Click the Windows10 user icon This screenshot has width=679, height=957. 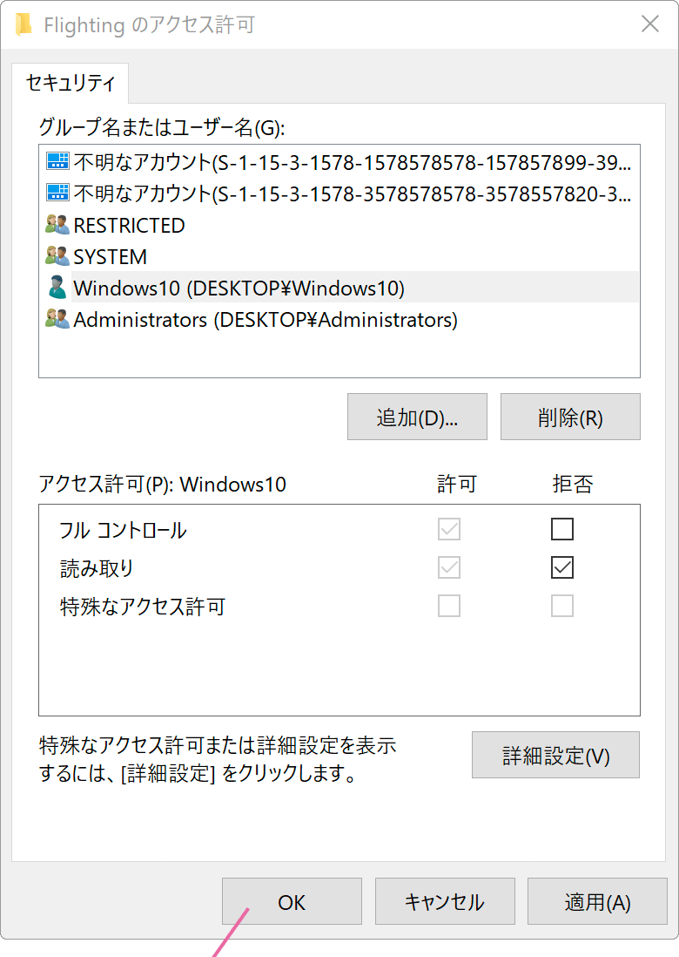click(x=57, y=288)
